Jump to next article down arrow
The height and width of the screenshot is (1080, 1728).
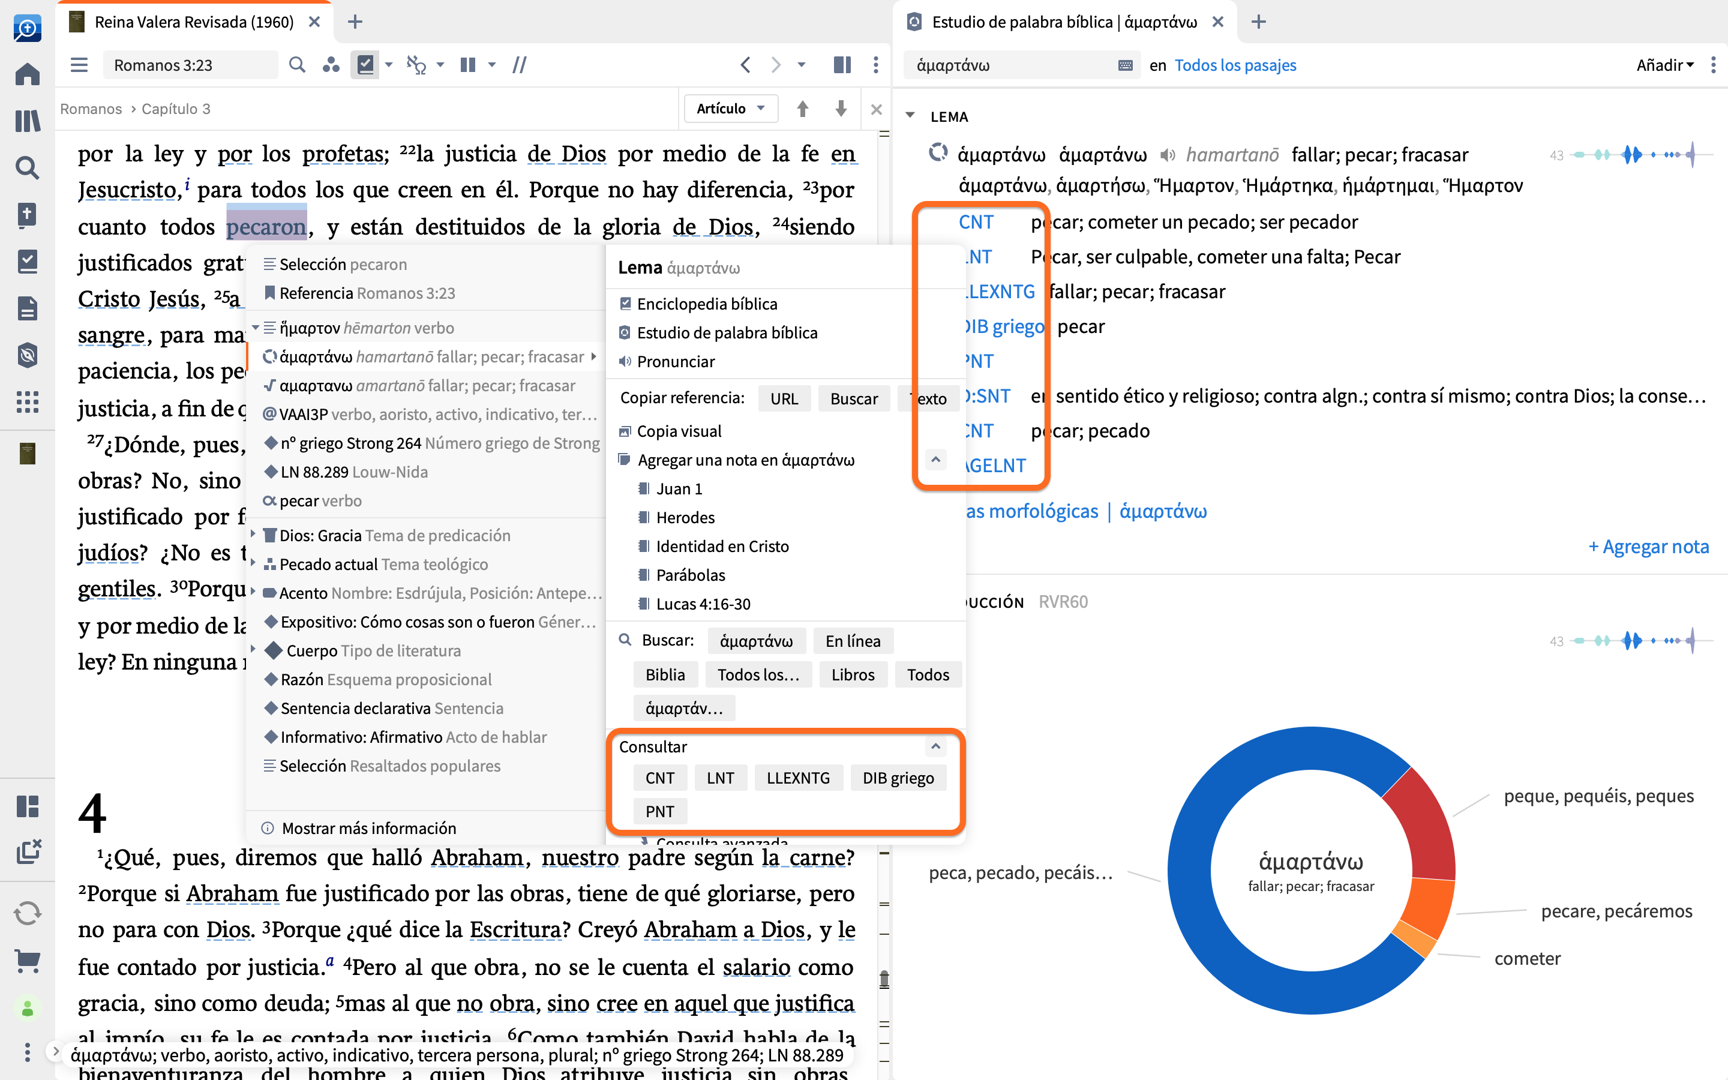[841, 109]
